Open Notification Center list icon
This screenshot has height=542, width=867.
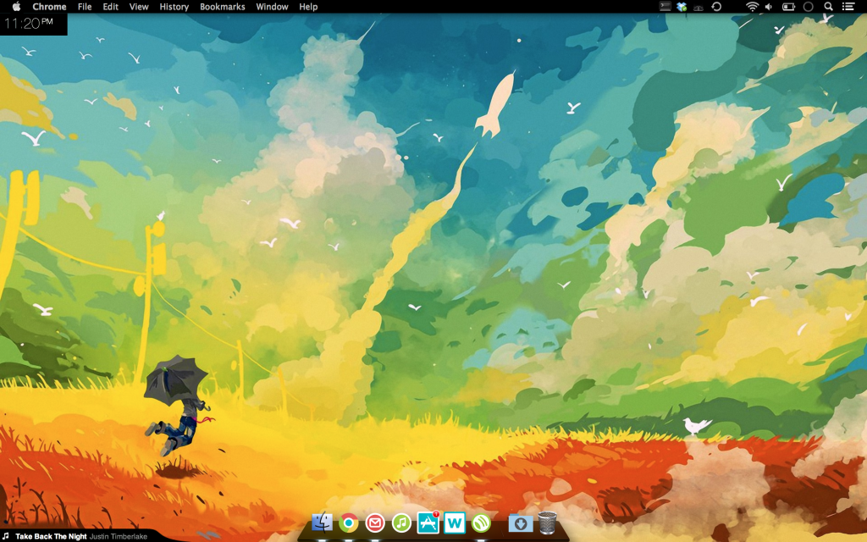pyautogui.click(x=848, y=7)
